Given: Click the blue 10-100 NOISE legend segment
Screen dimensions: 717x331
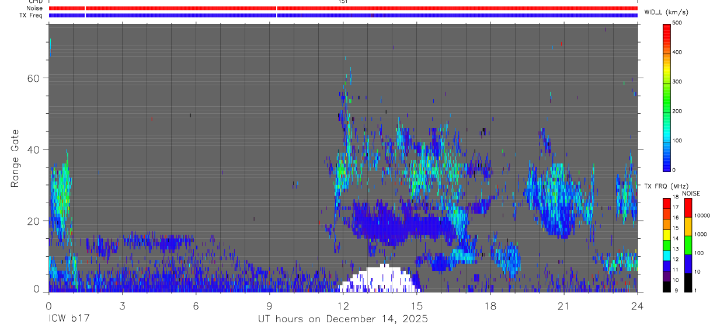Looking at the screenshot, I should tap(688, 264).
